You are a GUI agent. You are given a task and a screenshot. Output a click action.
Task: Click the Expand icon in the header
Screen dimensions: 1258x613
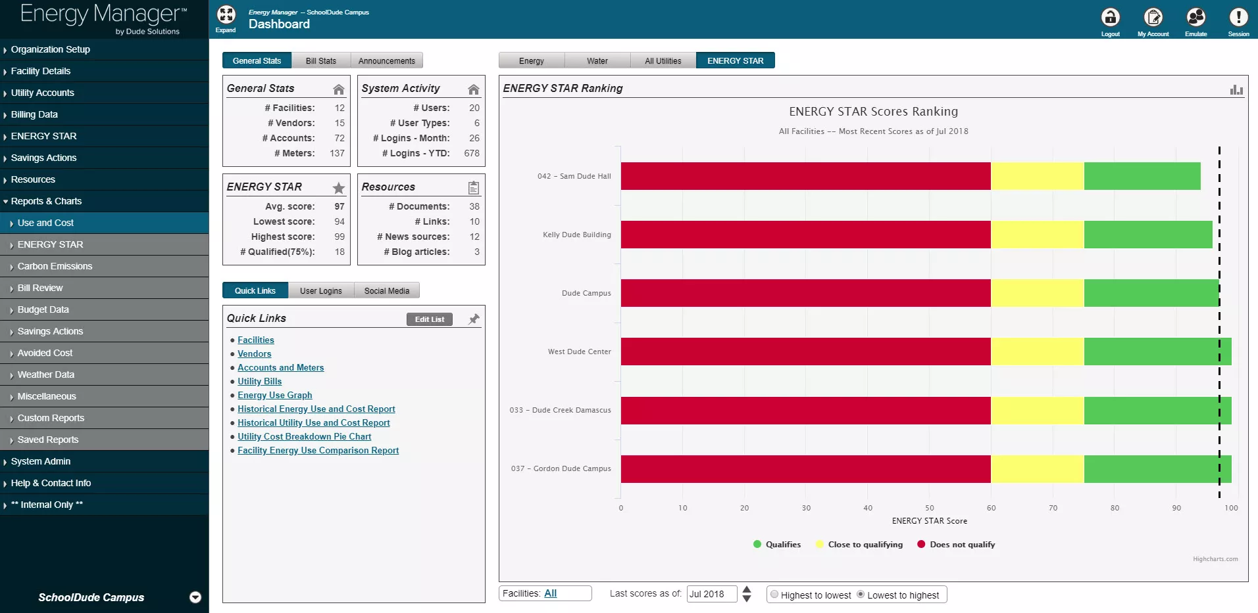tap(226, 15)
